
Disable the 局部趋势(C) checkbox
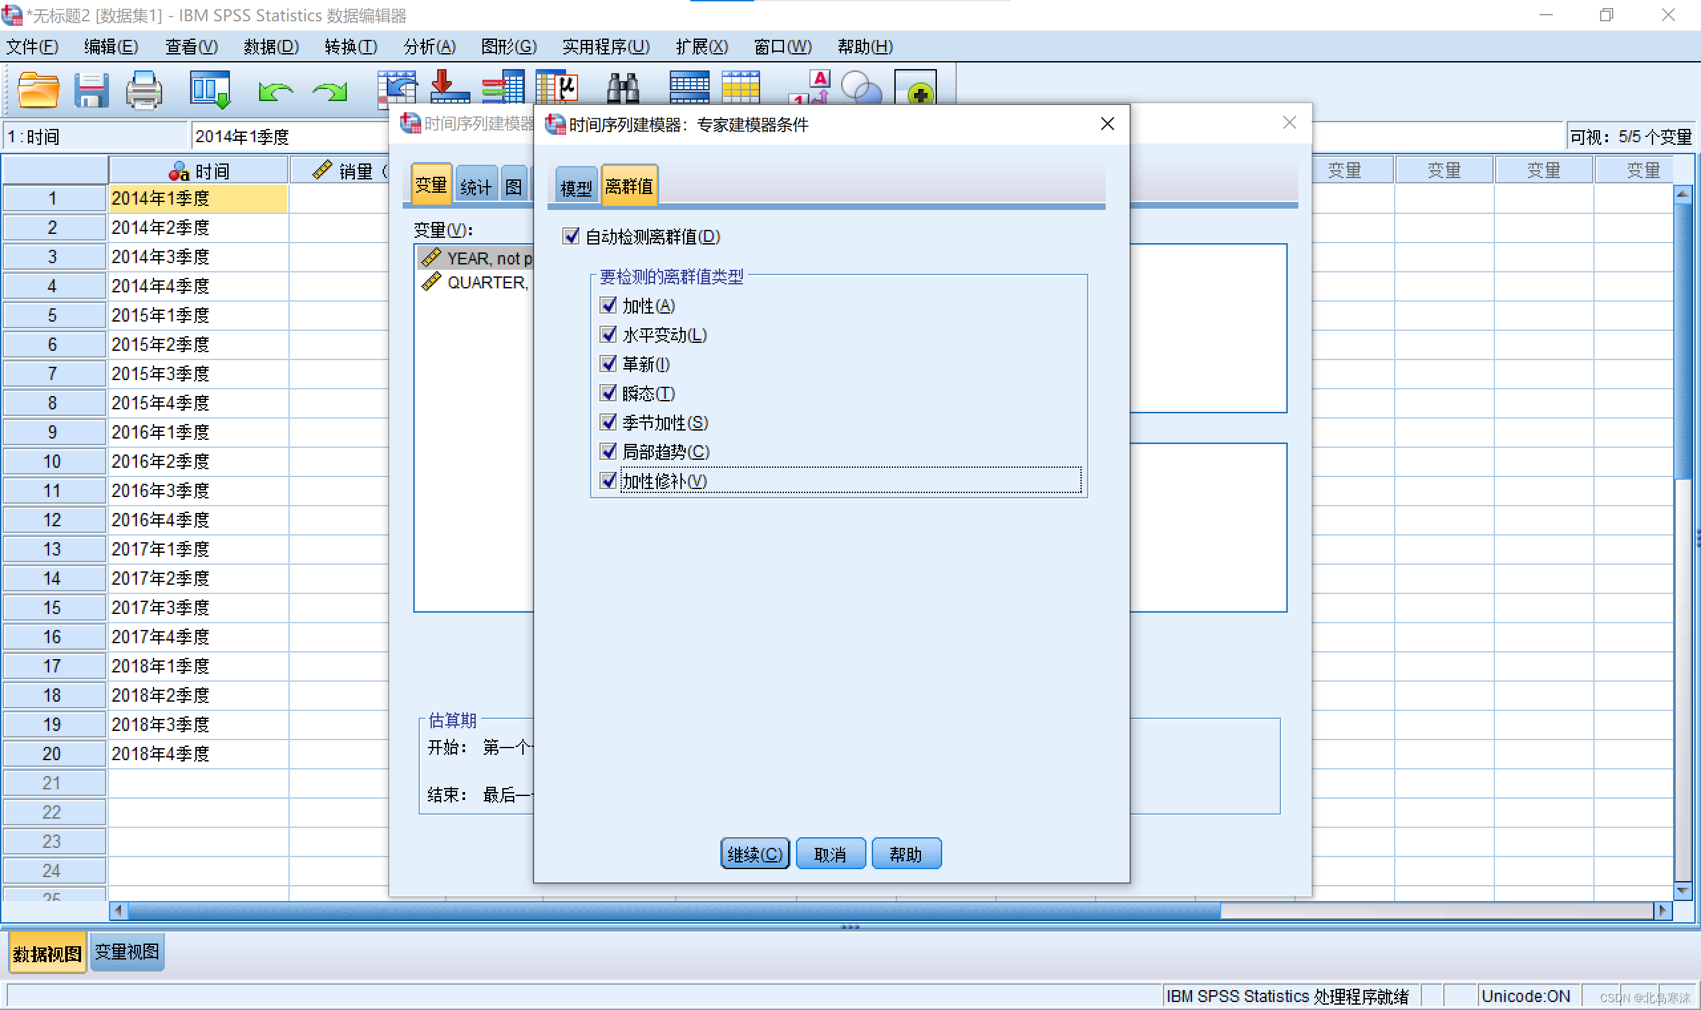pyautogui.click(x=608, y=452)
